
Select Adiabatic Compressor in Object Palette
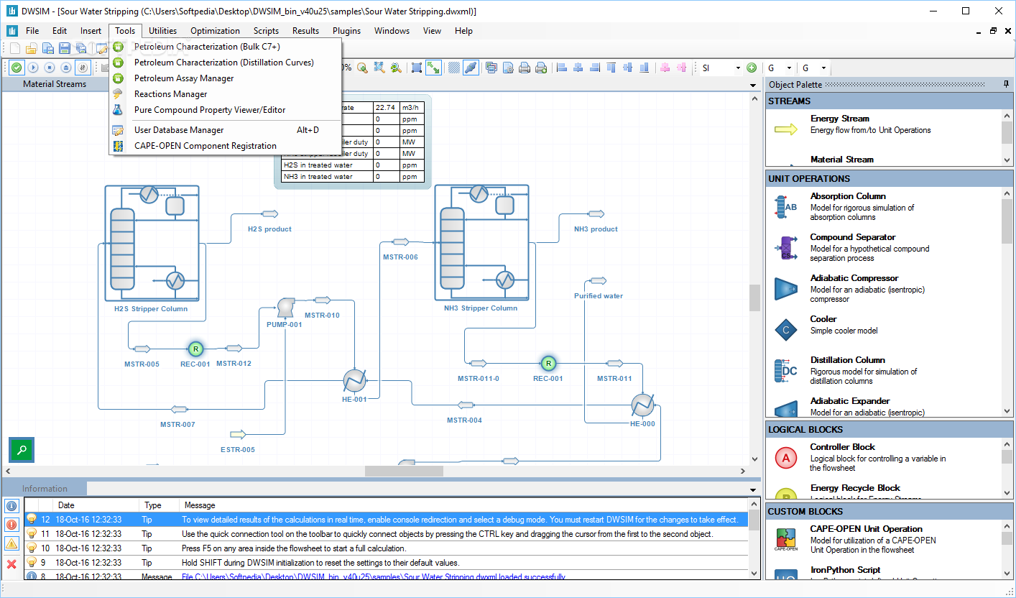point(884,288)
